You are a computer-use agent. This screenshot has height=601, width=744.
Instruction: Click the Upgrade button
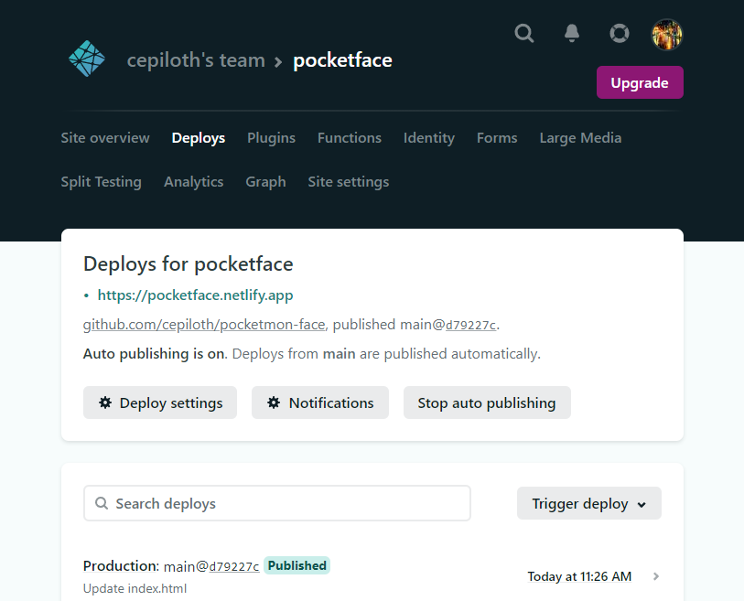(640, 82)
